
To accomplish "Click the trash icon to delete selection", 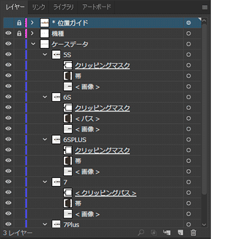I will point(193,232).
